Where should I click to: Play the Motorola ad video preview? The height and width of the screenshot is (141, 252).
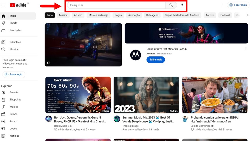pyautogui.click(x=83, y=45)
